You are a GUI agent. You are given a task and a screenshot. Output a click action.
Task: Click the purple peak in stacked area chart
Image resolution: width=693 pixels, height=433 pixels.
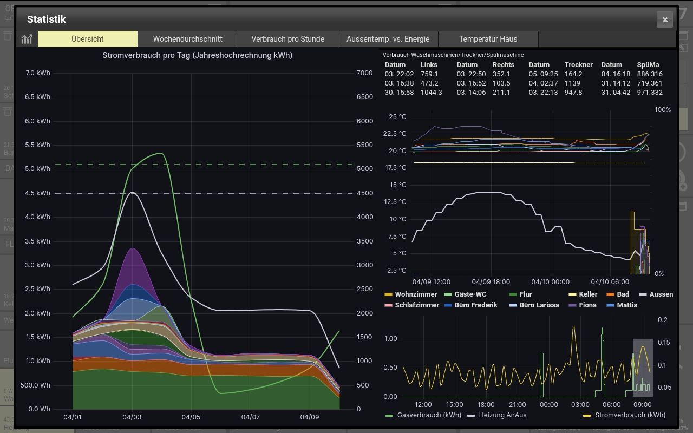(133, 250)
